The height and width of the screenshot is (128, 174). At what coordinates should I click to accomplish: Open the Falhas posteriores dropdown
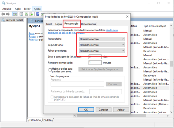[102, 51]
